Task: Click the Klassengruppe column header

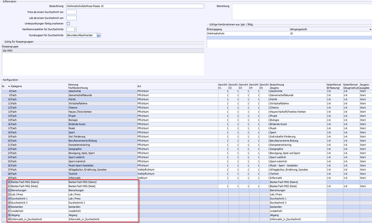Action: 102,46
